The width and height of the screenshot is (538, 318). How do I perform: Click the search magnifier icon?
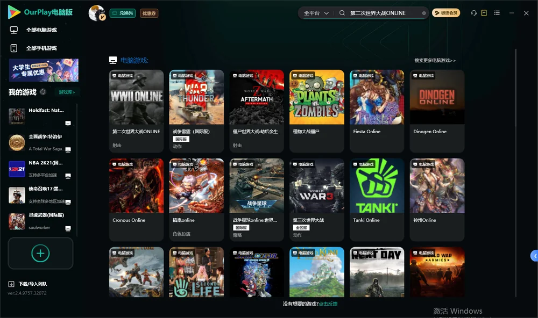click(x=342, y=13)
